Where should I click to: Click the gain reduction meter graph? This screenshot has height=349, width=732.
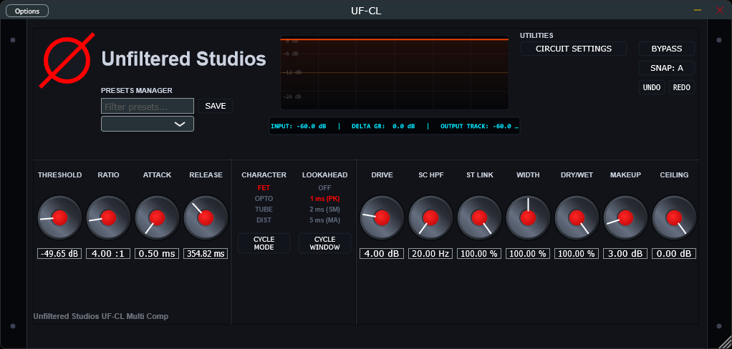[x=395, y=73]
